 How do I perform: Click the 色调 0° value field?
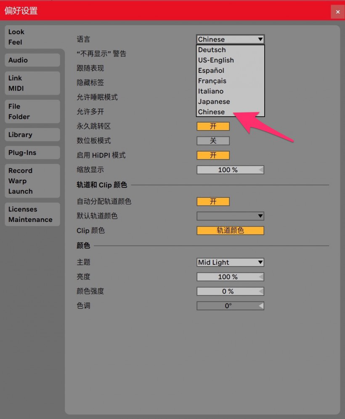click(231, 306)
